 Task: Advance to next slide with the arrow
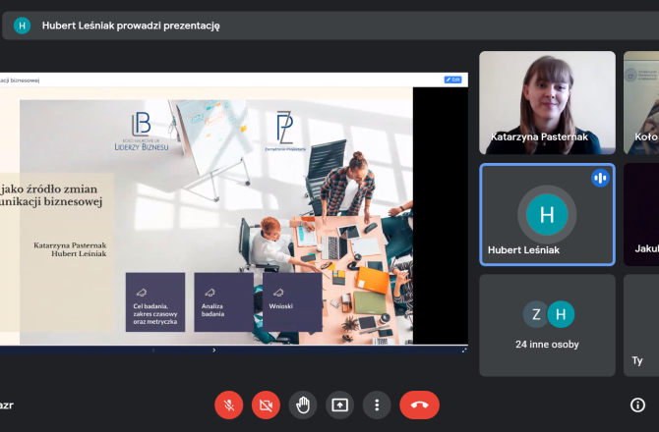[x=213, y=350]
